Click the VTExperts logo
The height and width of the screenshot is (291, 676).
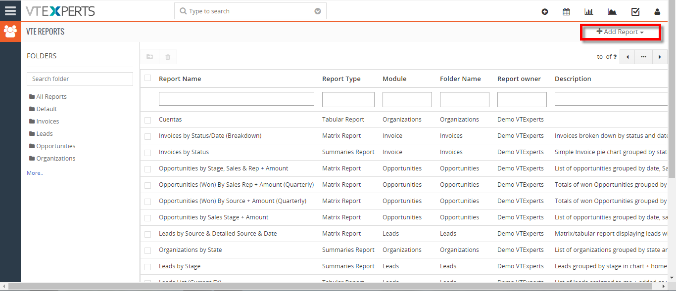click(x=60, y=11)
